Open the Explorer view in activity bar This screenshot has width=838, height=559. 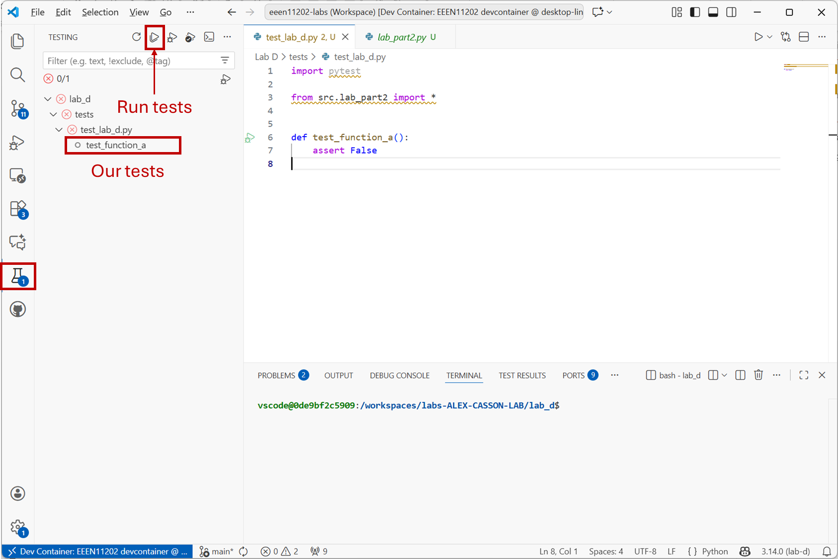[x=17, y=41]
